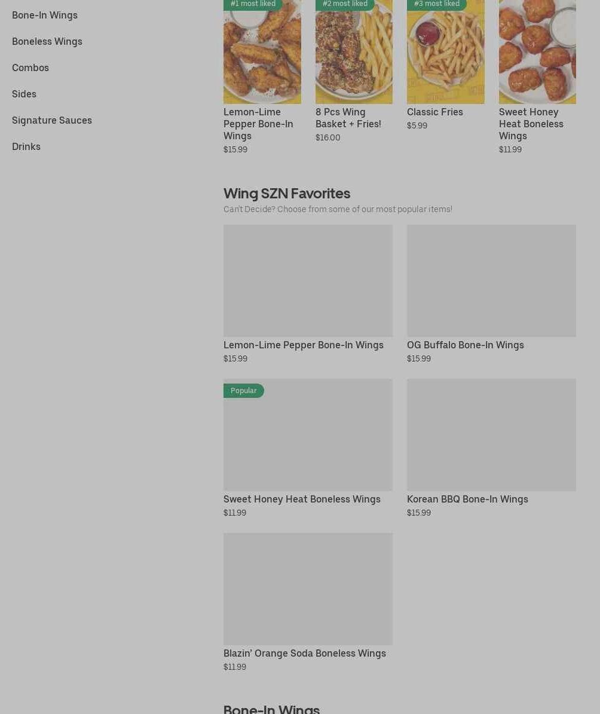600x714 pixels.
Task: Open Blazin' Orange Soda Boneless Wings
Action: click(x=304, y=654)
